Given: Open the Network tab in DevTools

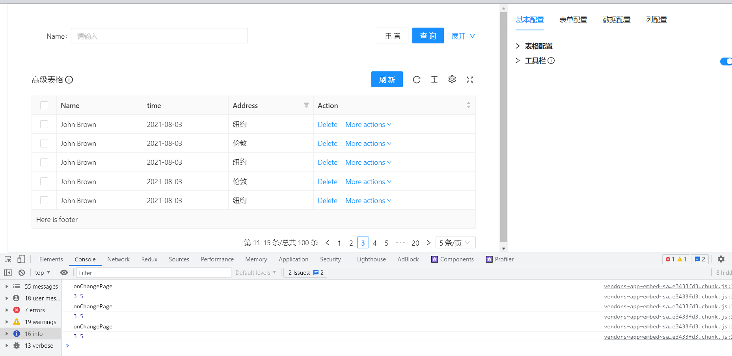Looking at the screenshot, I should (x=118, y=259).
